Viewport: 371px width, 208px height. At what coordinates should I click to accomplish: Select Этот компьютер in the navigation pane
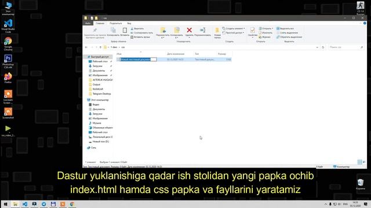(98, 100)
